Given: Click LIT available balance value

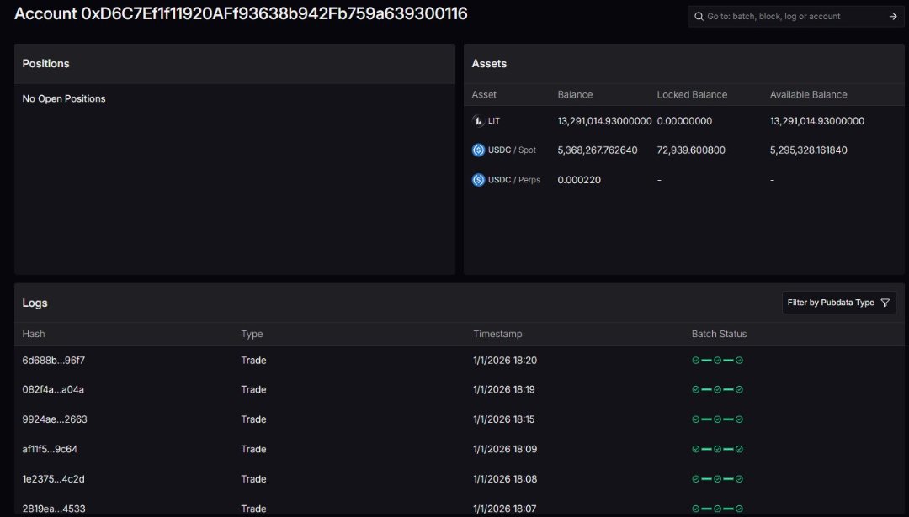Looking at the screenshot, I should pyautogui.click(x=816, y=121).
